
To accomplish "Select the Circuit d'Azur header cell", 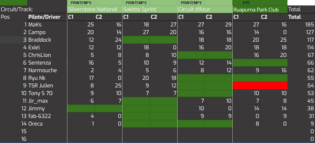I will tap(194, 9).
